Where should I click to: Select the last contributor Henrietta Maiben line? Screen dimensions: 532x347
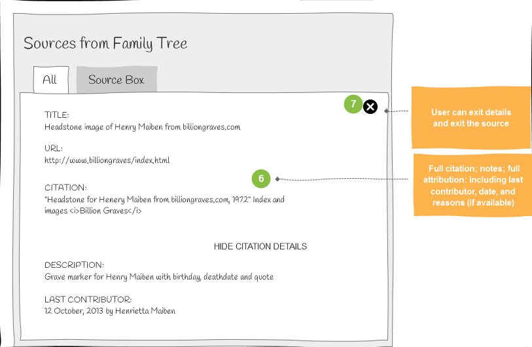[x=110, y=311]
